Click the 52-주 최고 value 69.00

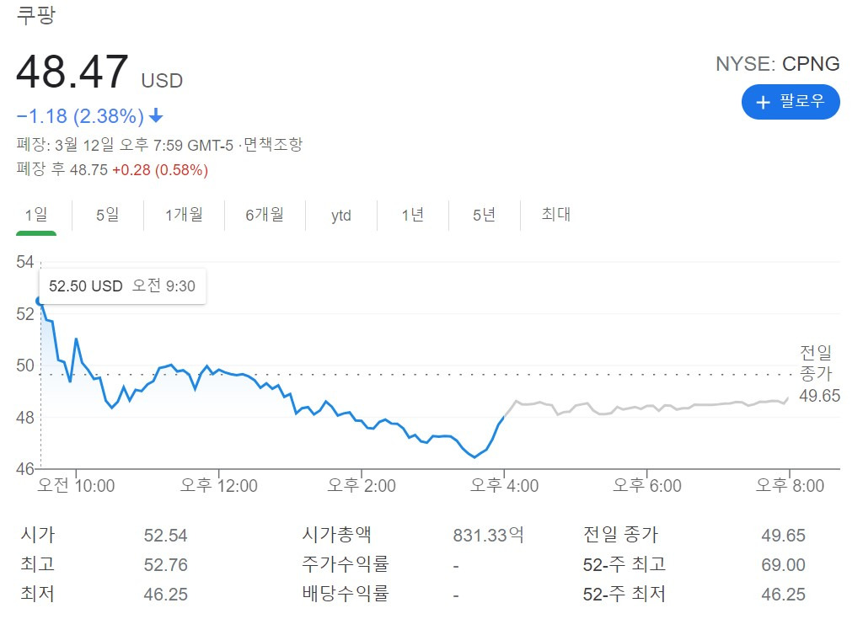click(x=783, y=565)
